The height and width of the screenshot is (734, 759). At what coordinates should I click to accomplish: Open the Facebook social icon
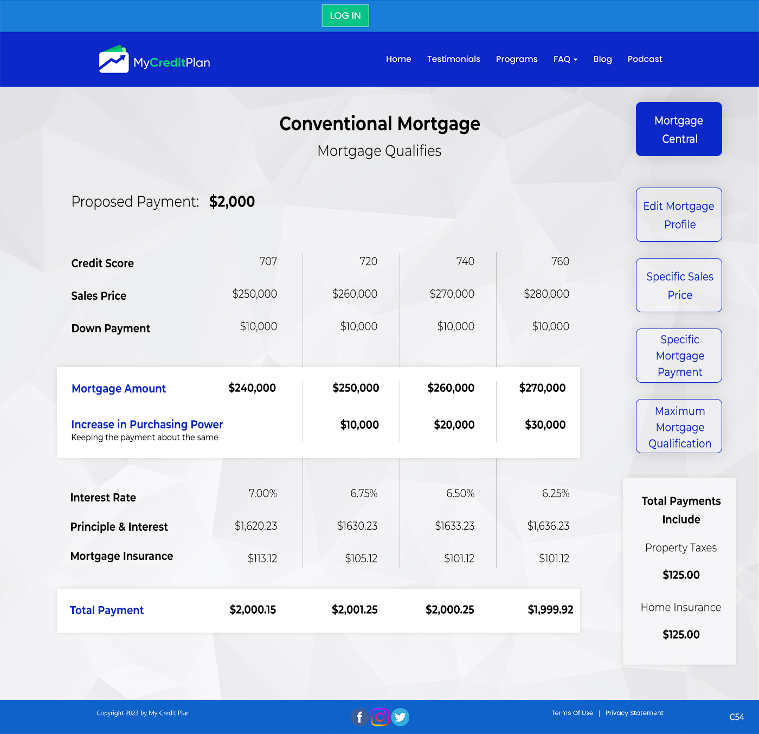359,717
